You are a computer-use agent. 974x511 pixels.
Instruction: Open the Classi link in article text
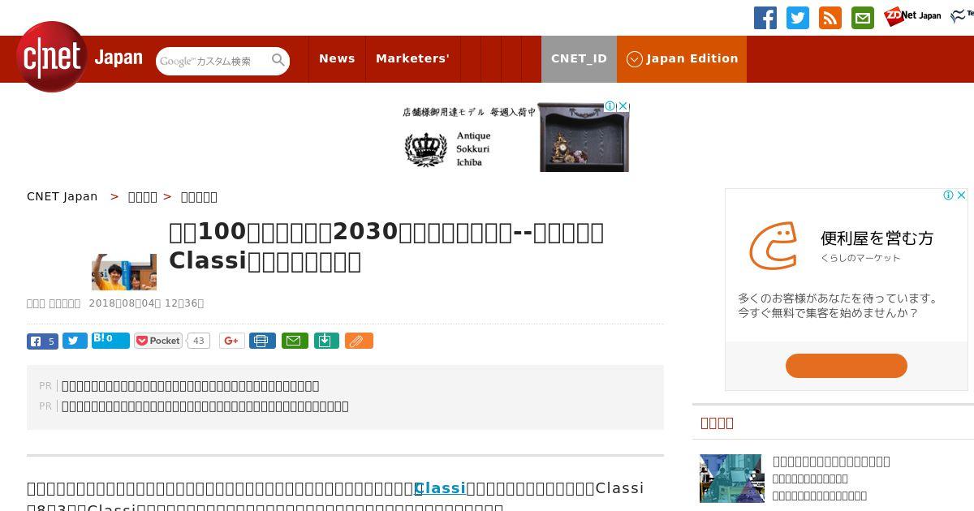click(440, 487)
